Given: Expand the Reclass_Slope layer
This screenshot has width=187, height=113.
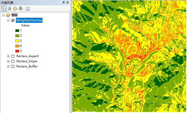Looking at the screenshot, I should (8, 61).
